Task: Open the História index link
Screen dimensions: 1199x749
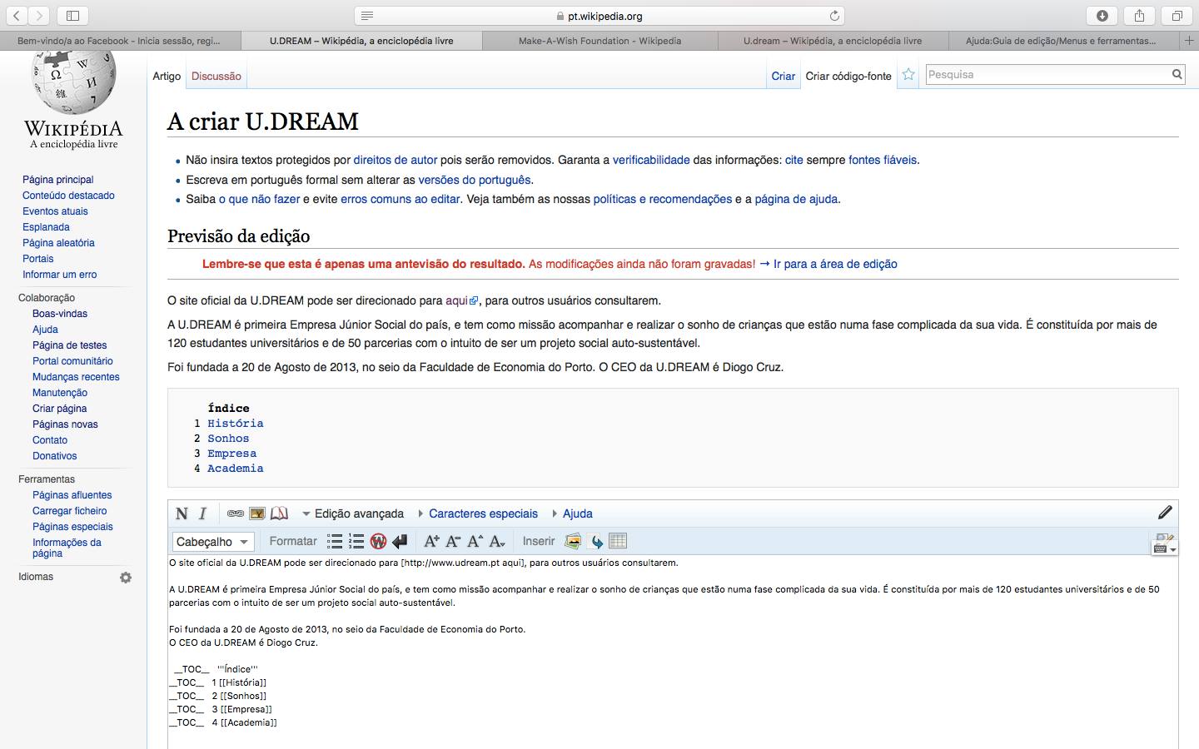Action: click(x=236, y=423)
